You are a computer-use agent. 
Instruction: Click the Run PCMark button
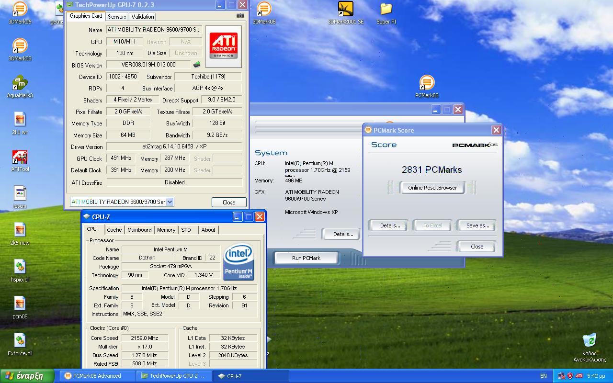306,258
